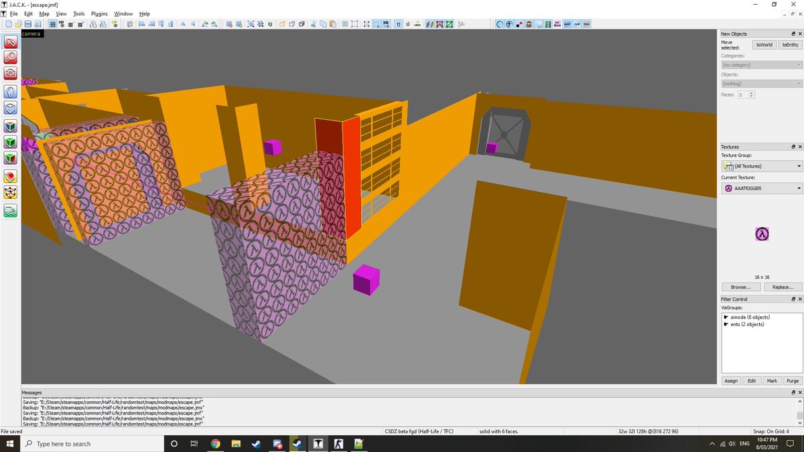Paste from clipboard toolbar icon
Image resolution: width=804 pixels, height=452 pixels.
tap(333, 24)
